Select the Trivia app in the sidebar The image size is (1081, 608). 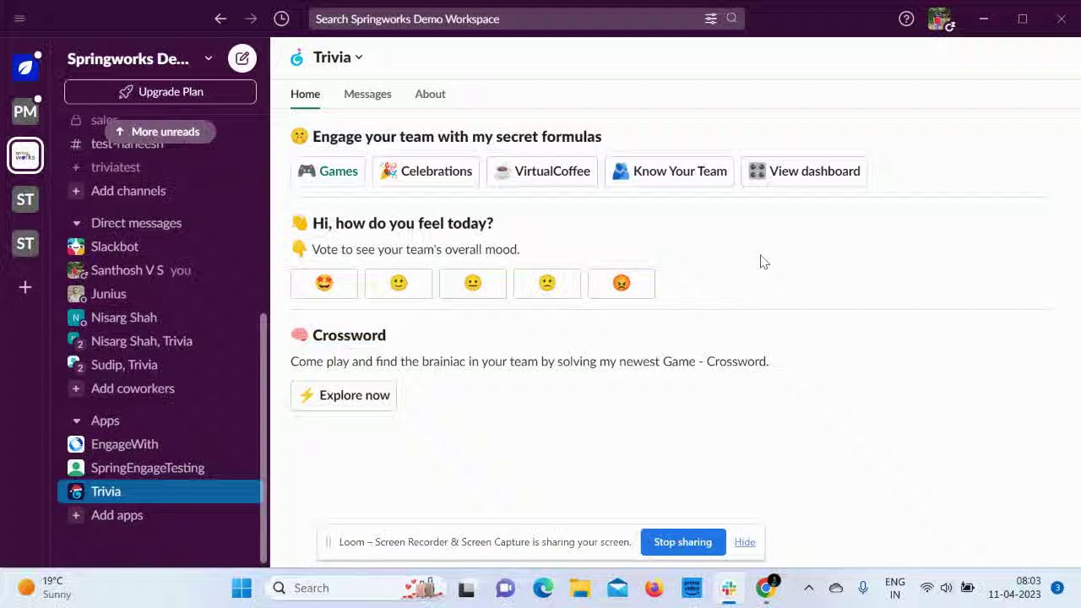tap(160, 491)
